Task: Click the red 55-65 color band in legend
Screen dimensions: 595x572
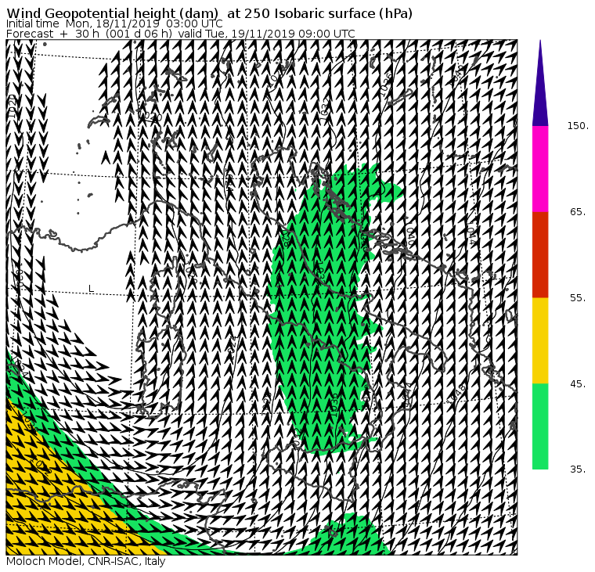Action: coord(540,254)
